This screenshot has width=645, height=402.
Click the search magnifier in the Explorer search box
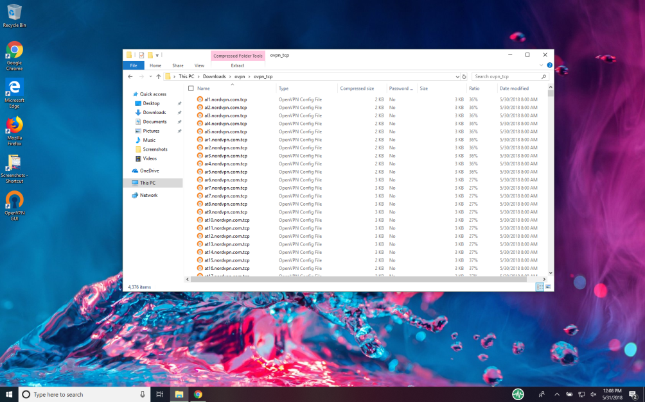pos(543,77)
